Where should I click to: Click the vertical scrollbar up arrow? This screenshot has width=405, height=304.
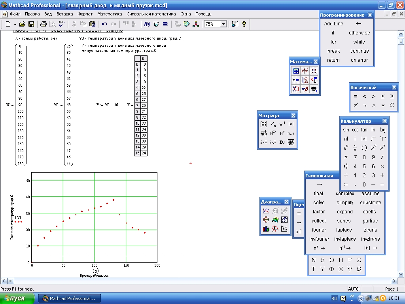pyautogui.click(x=401, y=34)
